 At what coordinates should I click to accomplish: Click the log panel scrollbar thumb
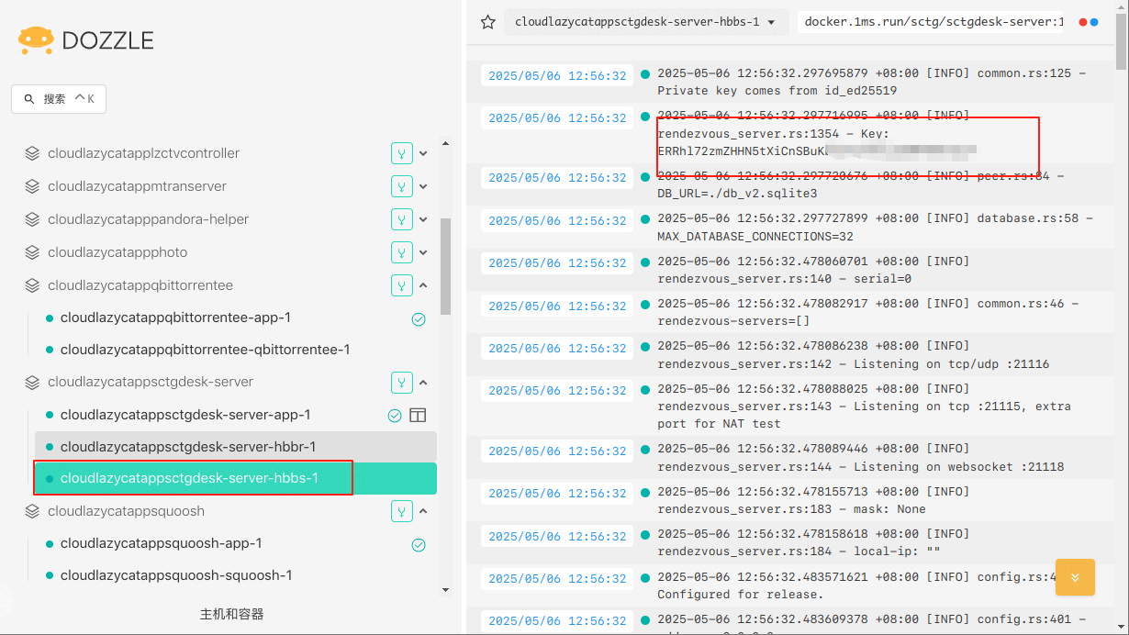tap(1121, 41)
